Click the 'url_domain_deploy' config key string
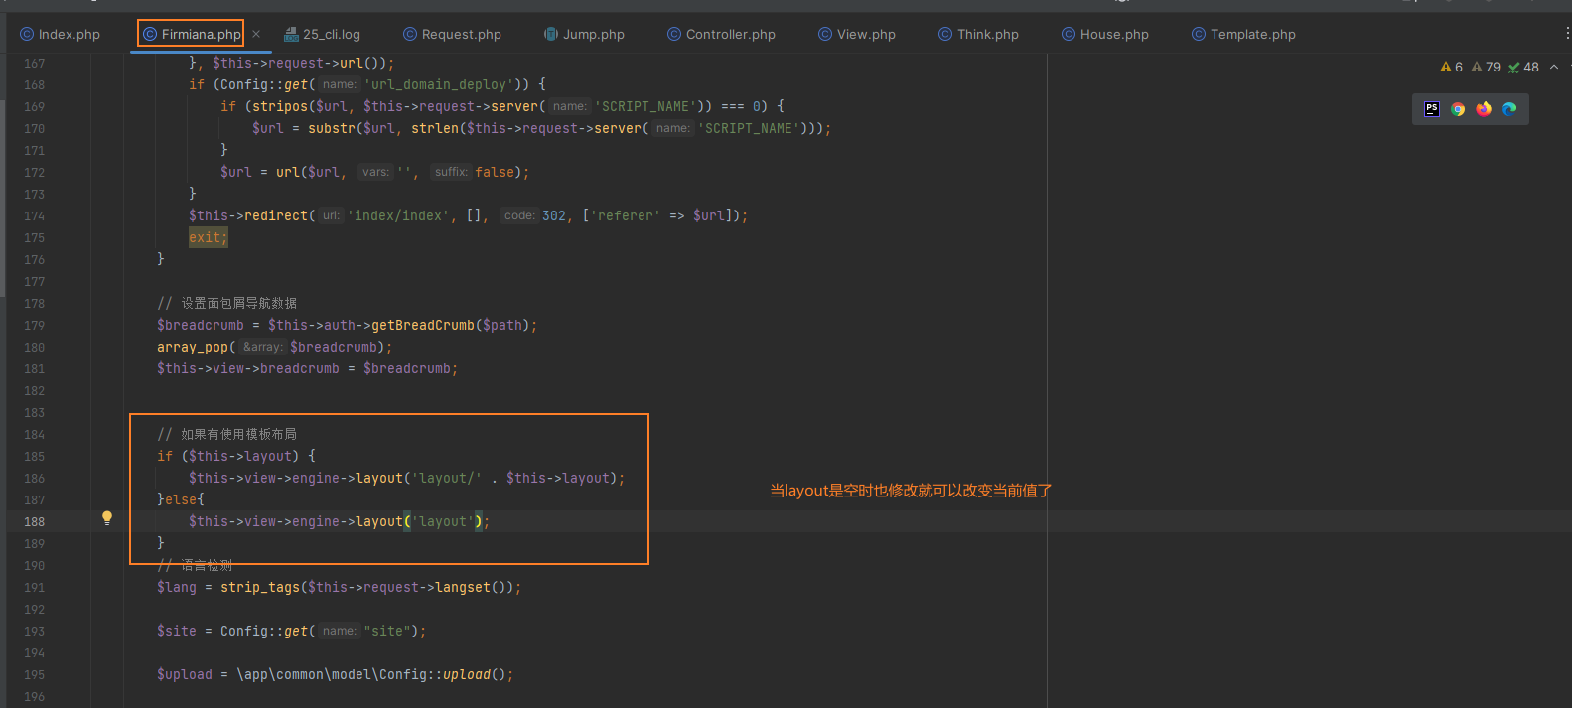Image resolution: width=1572 pixels, height=708 pixels. coord(439,84)
